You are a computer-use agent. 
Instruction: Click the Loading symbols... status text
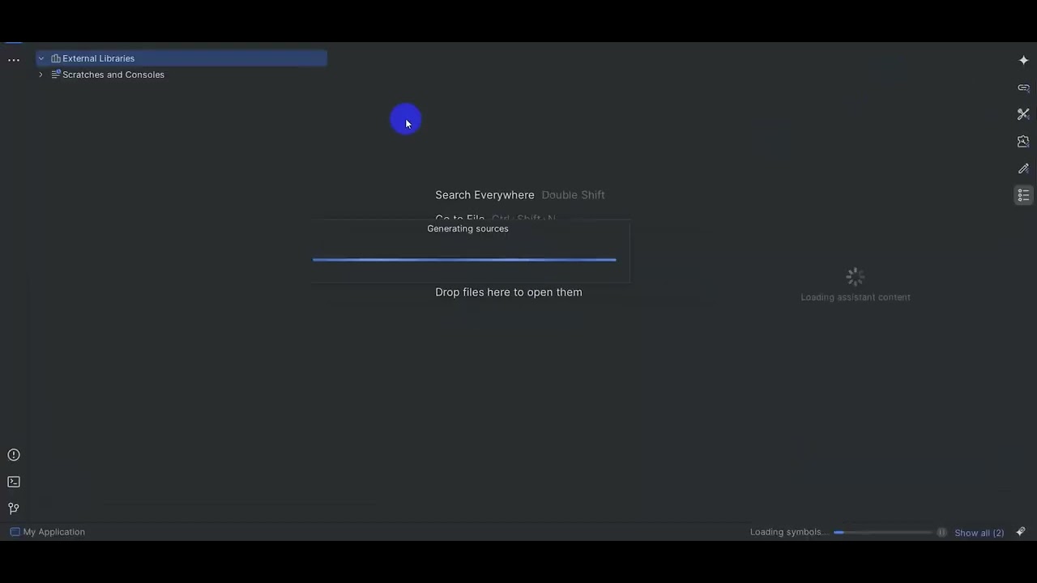[x=788, y=532]
